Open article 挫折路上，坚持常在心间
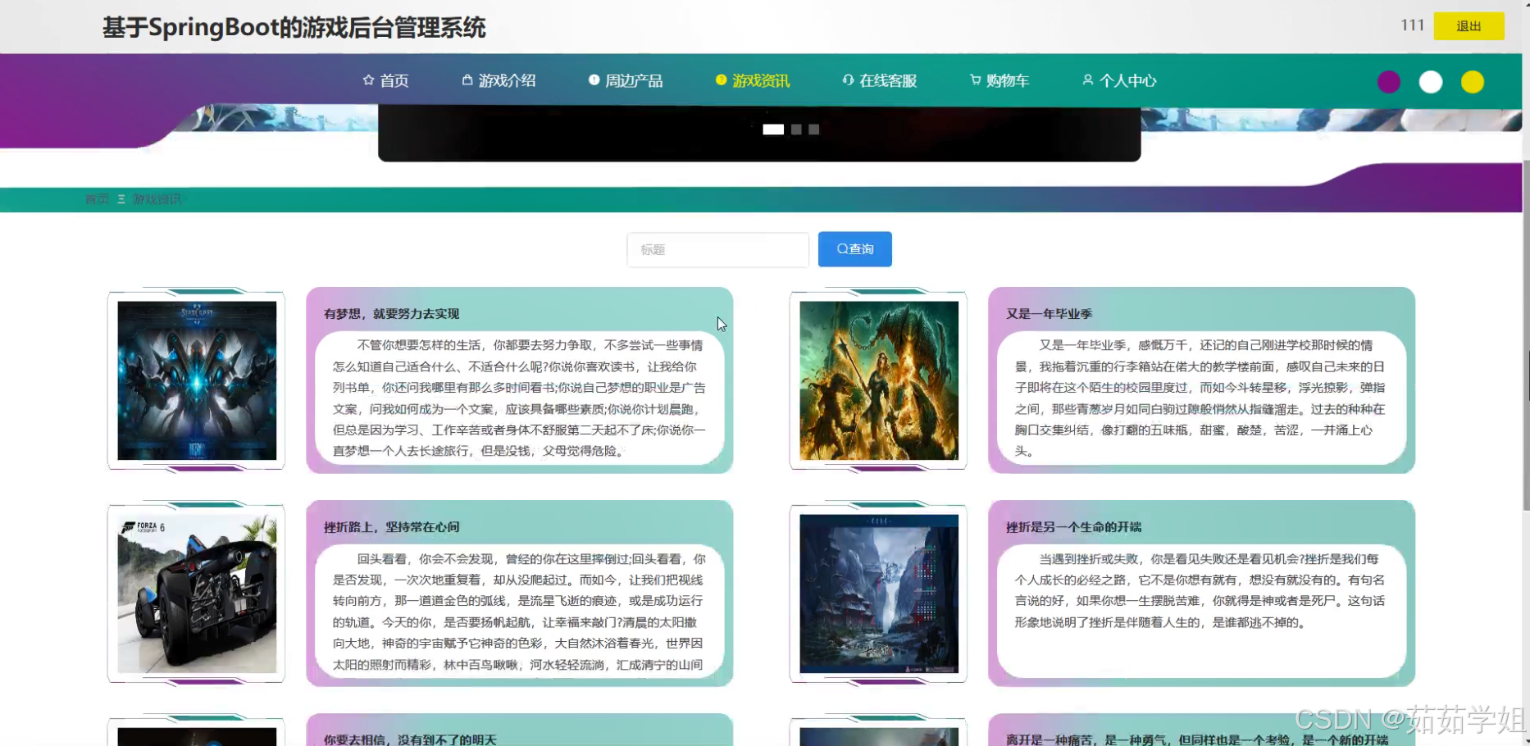Viewport: 1530px width, 746px height. coord(391,527)
